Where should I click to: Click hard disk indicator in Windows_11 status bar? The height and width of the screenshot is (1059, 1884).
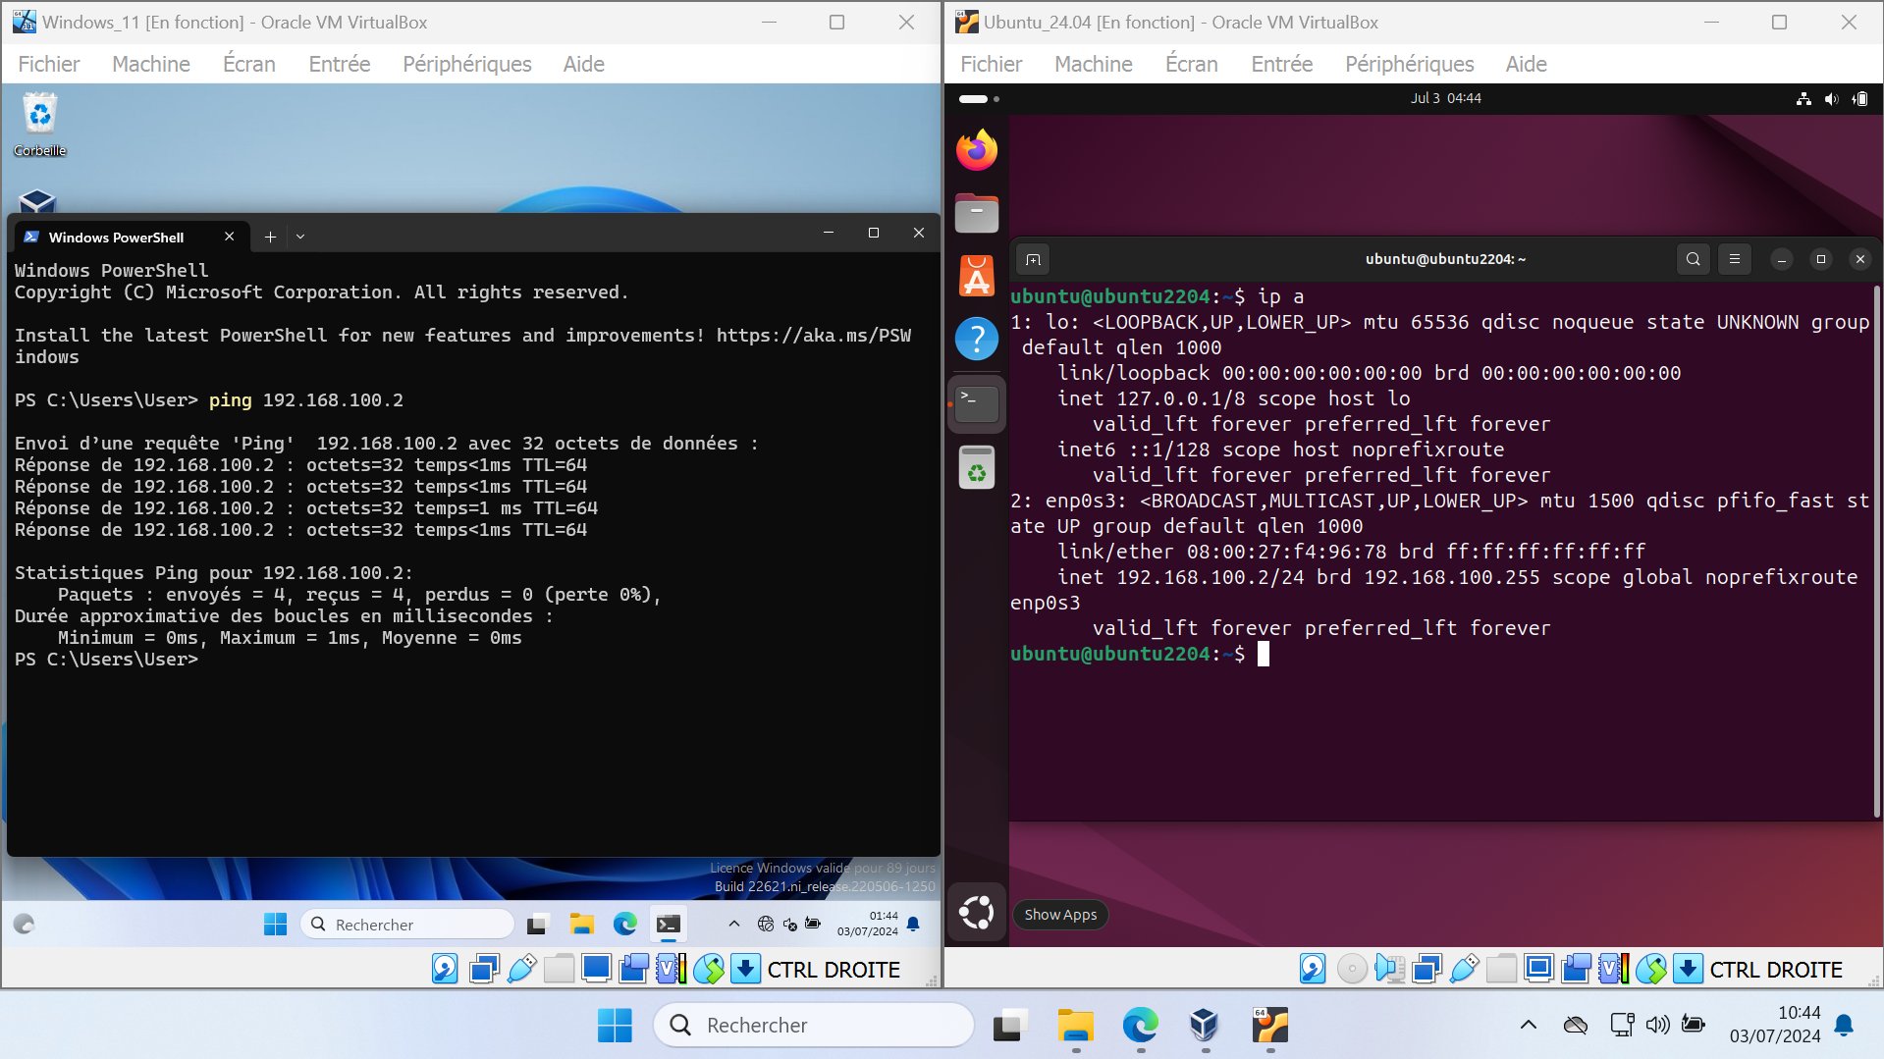[445, 969]
